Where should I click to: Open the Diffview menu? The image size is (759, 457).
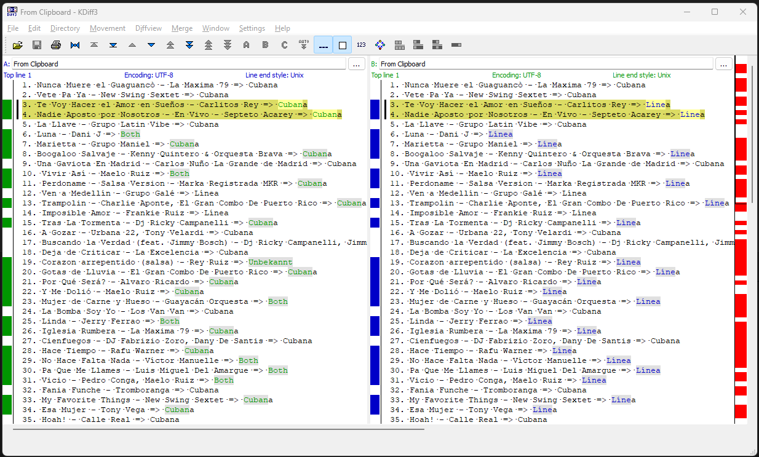[x=148, y=28]
